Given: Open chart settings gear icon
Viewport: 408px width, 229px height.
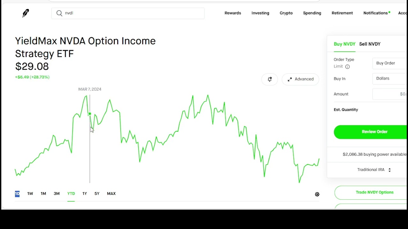Looking at the screenshot, I should (317, 194).
